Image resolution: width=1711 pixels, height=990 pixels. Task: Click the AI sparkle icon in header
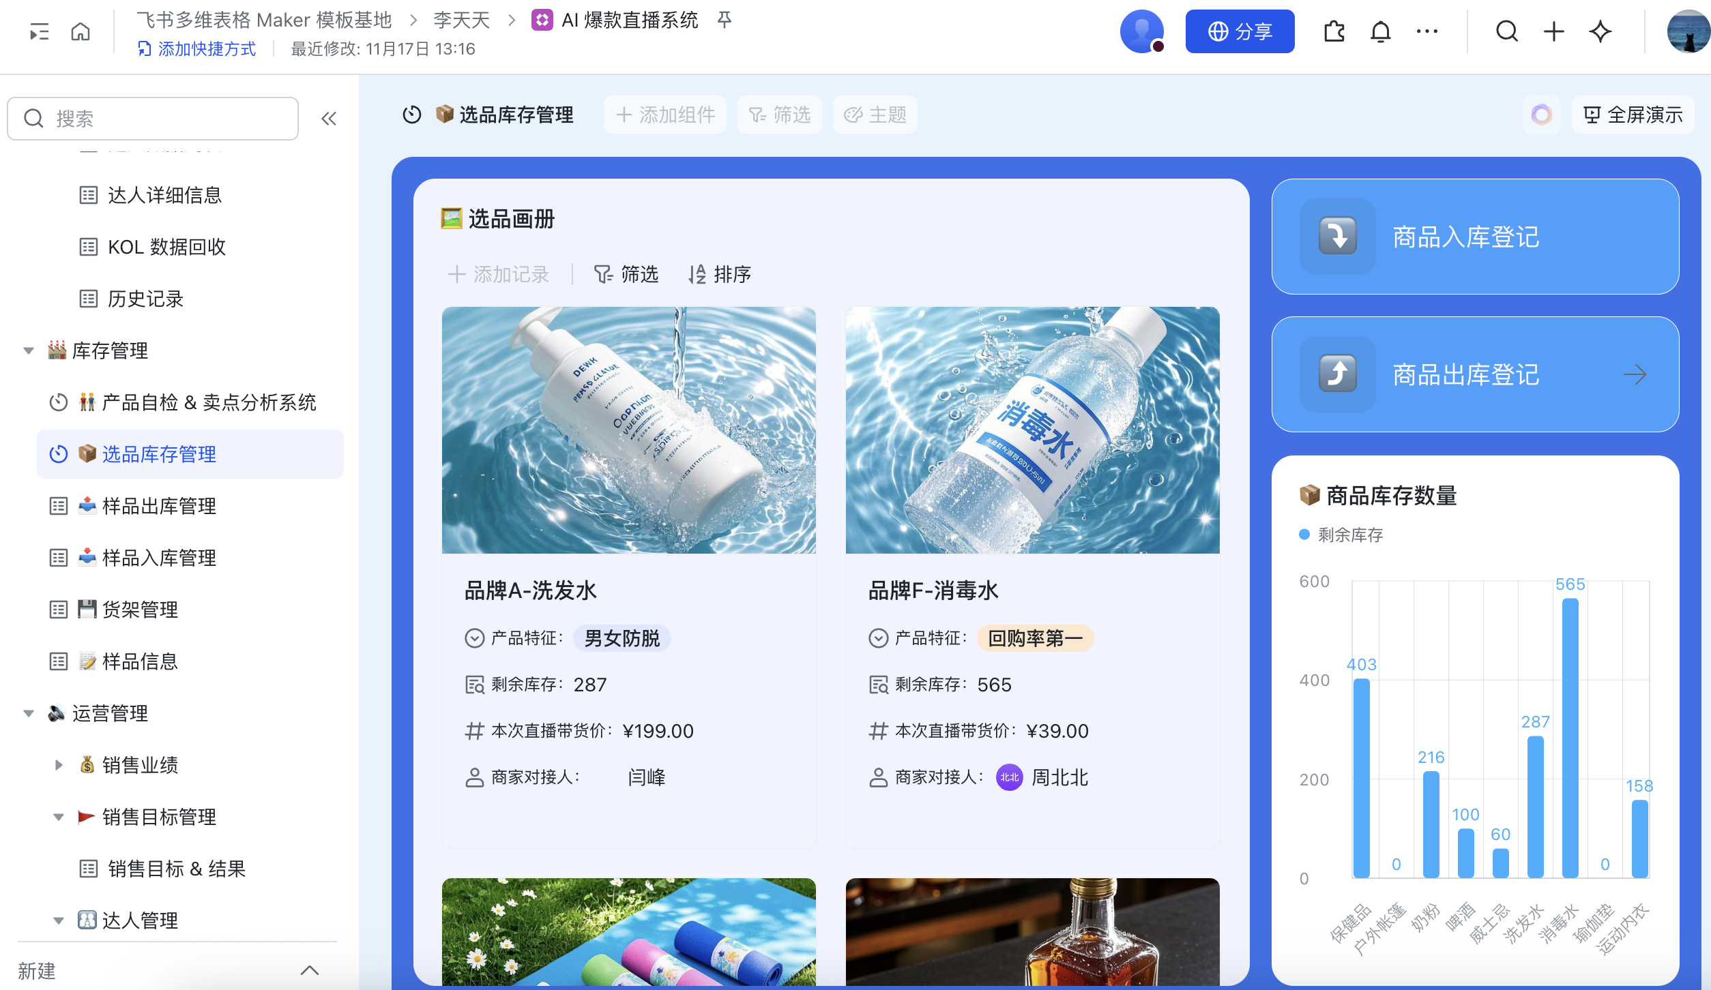(1600, 31)
